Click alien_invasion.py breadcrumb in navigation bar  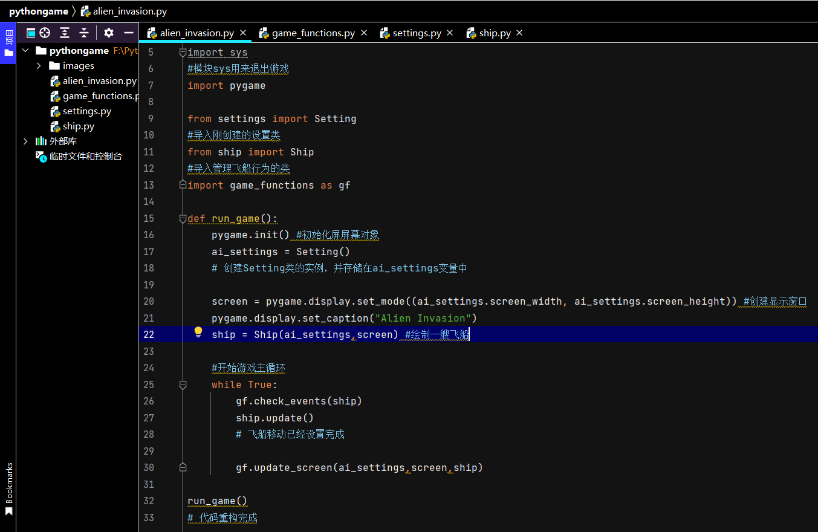click(x=123, y=11)
